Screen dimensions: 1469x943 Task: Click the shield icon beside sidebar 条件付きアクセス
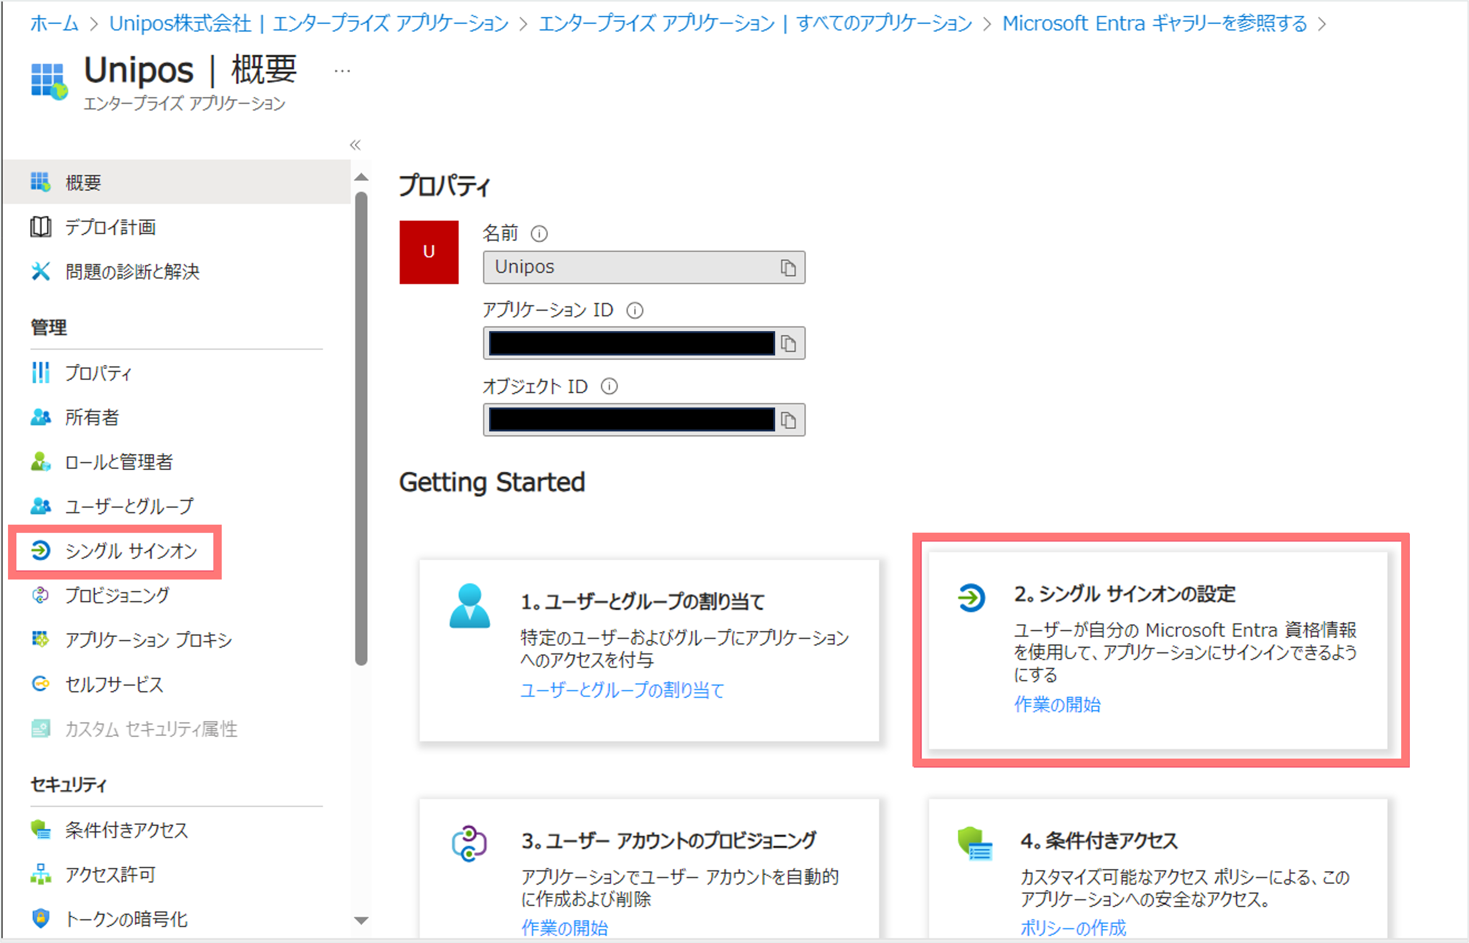pos(40,830)
